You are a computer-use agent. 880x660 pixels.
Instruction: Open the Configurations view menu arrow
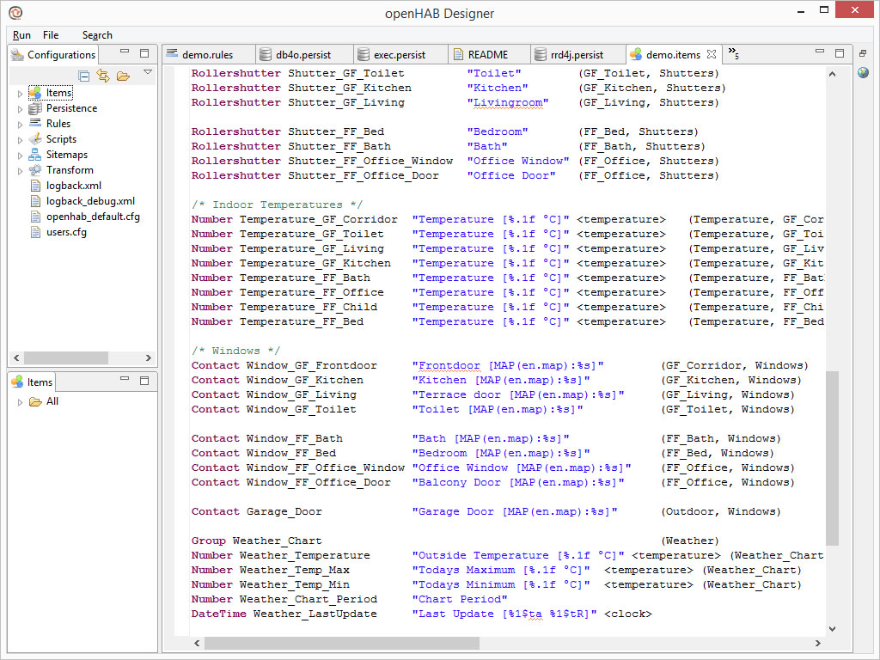148,72
